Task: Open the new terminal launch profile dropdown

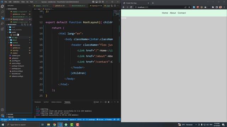Action: [103, 102]
